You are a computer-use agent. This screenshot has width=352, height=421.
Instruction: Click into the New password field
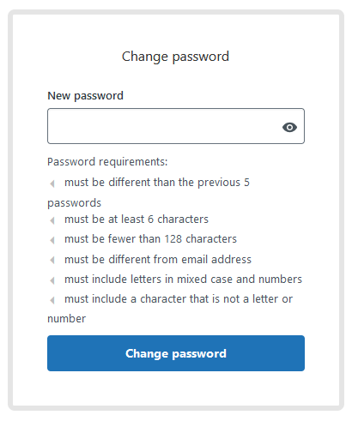point(176,126)
